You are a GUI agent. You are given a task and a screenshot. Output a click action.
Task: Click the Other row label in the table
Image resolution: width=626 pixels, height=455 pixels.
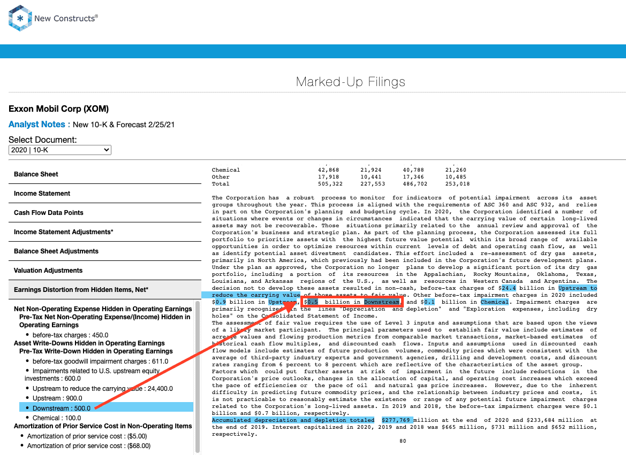pos(221,177)
